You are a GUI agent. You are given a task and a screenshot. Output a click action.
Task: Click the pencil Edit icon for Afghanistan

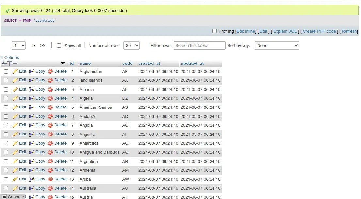pyautogui.click(x=15, y=71)
